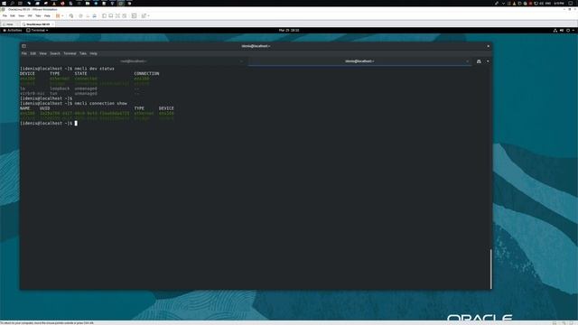Image resolution: width=578 pixels, height=325 pixels.
Task: Open the terminal tab list dropdown arrow
Action: pos(488,61)
